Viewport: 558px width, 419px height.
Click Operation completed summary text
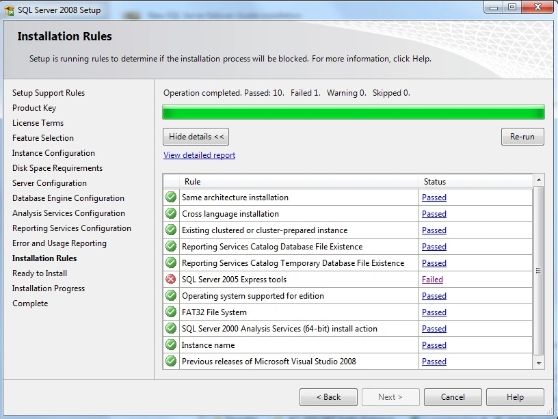(287, 93)
